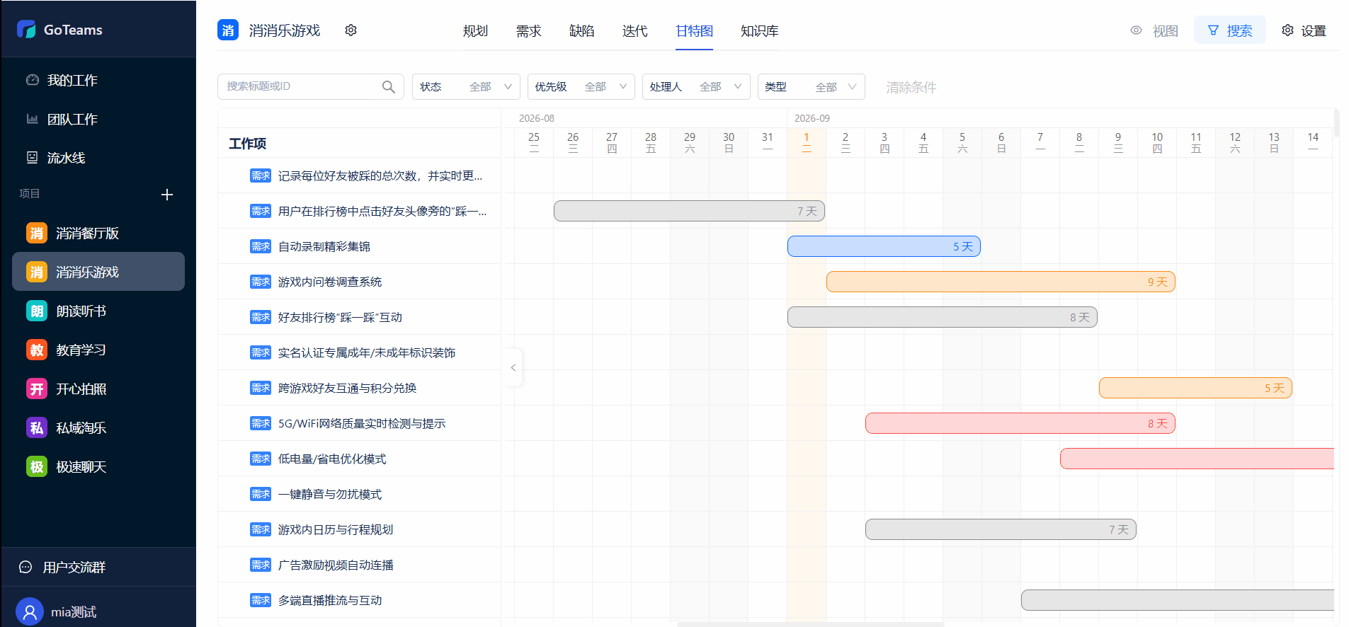Click the gray 7天 bar for 游戏内日历
Screen dimensions: 1349x627
pos(1001,529)
